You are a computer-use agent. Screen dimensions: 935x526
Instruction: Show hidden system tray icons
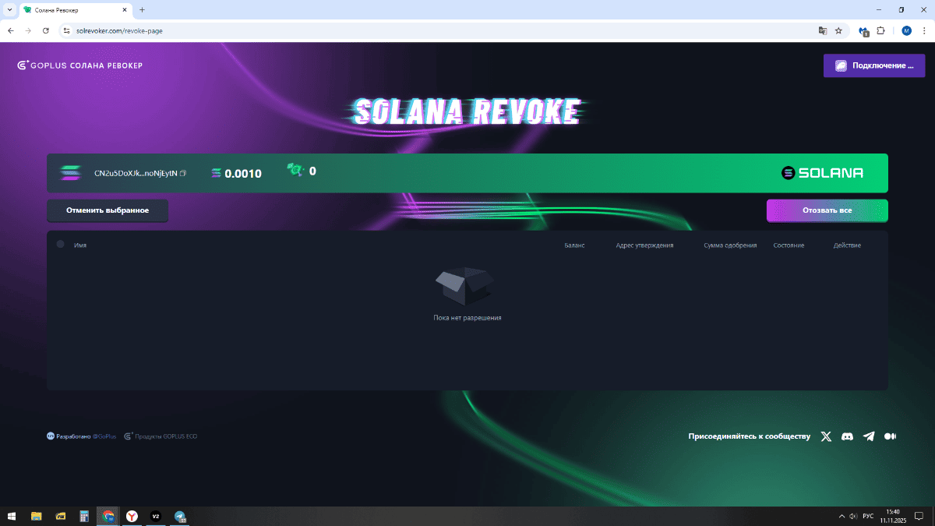[841, 516]
